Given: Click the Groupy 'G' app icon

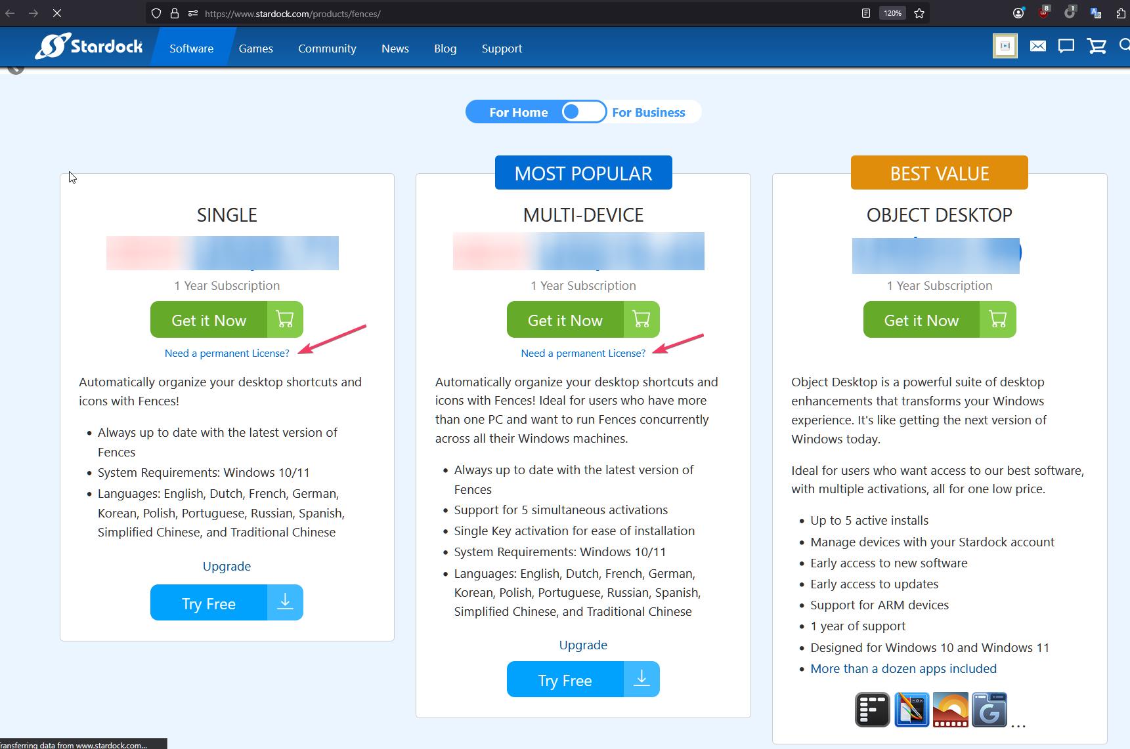Looking at the screenshot, I should click(x=989, y=710).
